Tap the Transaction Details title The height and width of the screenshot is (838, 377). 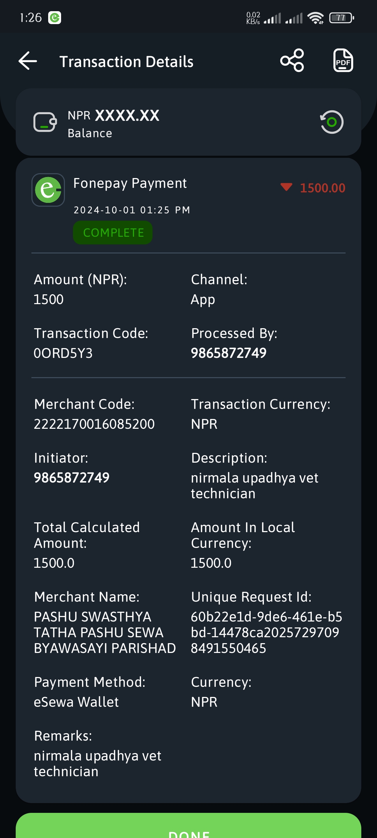[126, 61]
